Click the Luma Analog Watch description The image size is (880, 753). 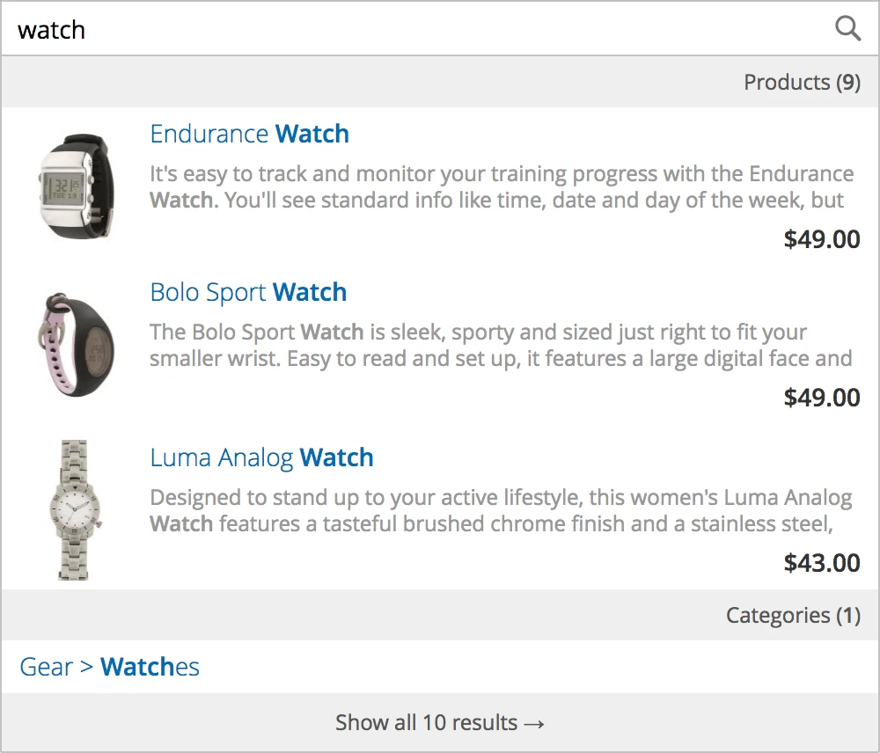(x=500, y=511)
